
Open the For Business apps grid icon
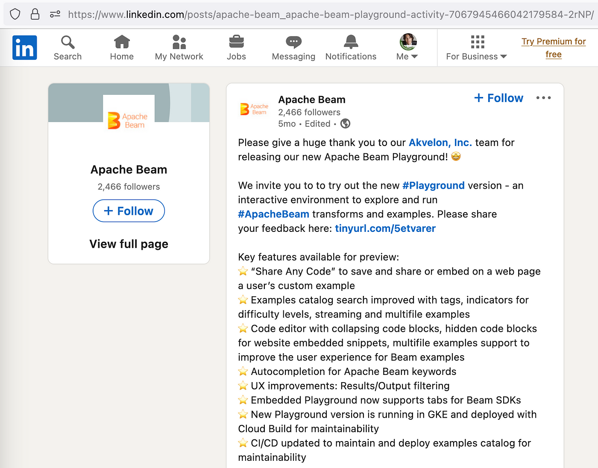pos(477,42)
